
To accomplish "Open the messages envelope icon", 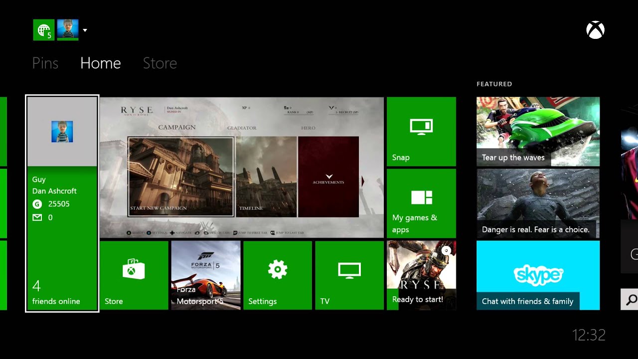I will (x=37, y=217).
